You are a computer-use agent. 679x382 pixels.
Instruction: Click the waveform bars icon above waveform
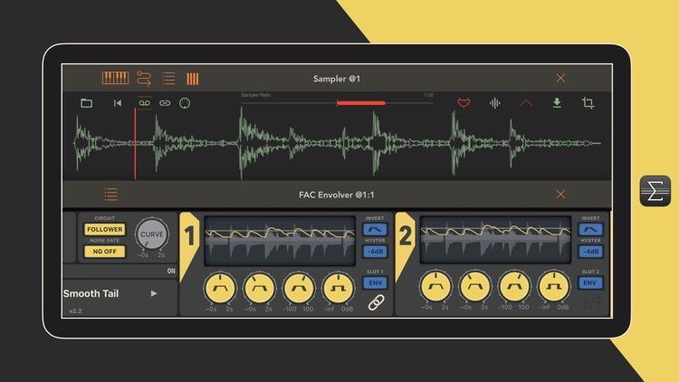tap(494, 103)
